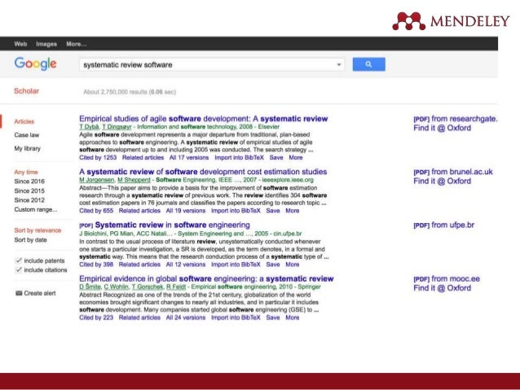Viewport: 520px width, 390px height.
Task: Select Sort by relevance
Action: [x=37, y=230]
